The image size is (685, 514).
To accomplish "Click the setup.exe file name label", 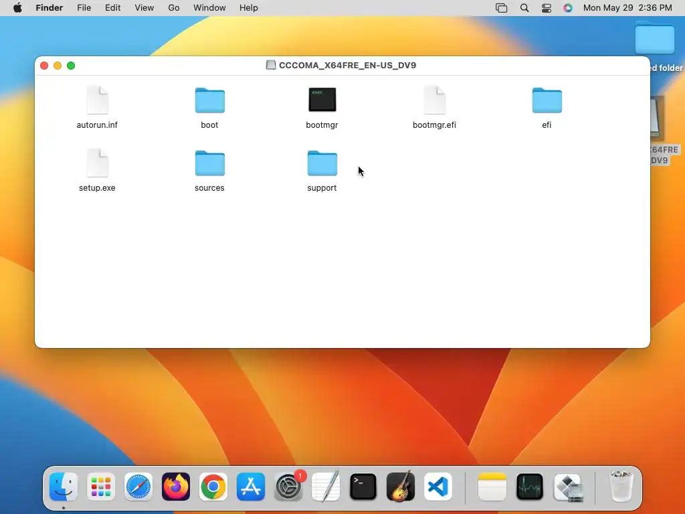I will click(97, 188).
